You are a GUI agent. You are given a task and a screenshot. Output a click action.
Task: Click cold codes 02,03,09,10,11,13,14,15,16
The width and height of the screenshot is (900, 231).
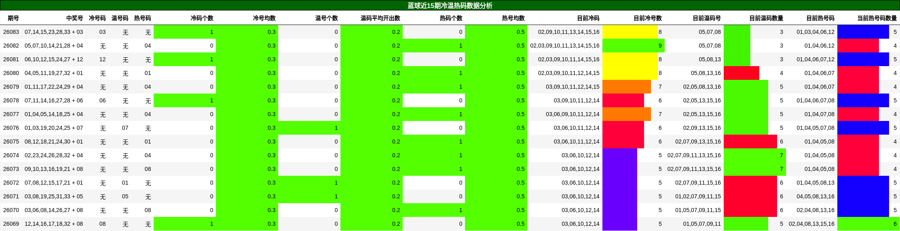(565, 46)
